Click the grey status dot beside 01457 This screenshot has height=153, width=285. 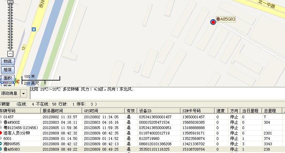tap(1, 117)
